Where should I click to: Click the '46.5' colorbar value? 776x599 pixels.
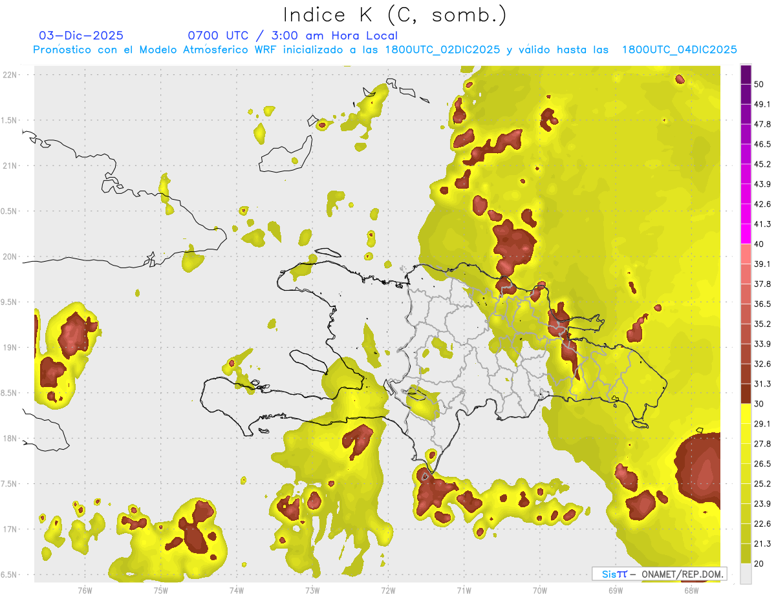(x=763, y=144)
